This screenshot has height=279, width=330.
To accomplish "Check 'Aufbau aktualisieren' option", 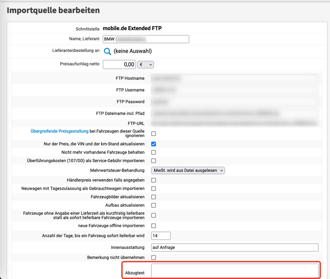I will click(153, 205).
